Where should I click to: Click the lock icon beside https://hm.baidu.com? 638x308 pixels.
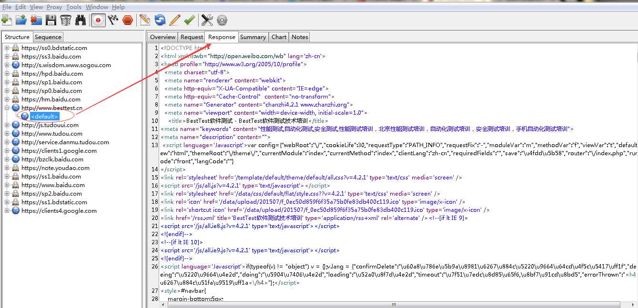[x=15, y=99]
